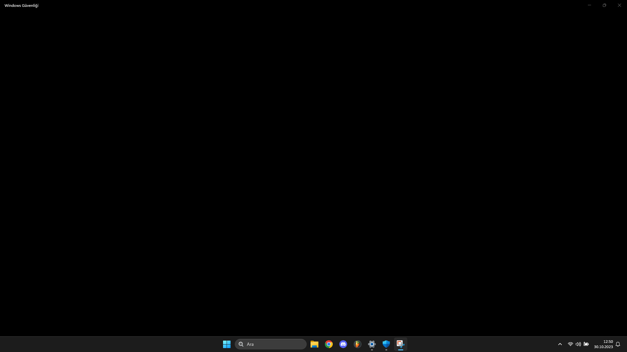Screen dimensions: 627x352
Task: Select the Snipping Tool taskbar icon
Action: [400, 344]
